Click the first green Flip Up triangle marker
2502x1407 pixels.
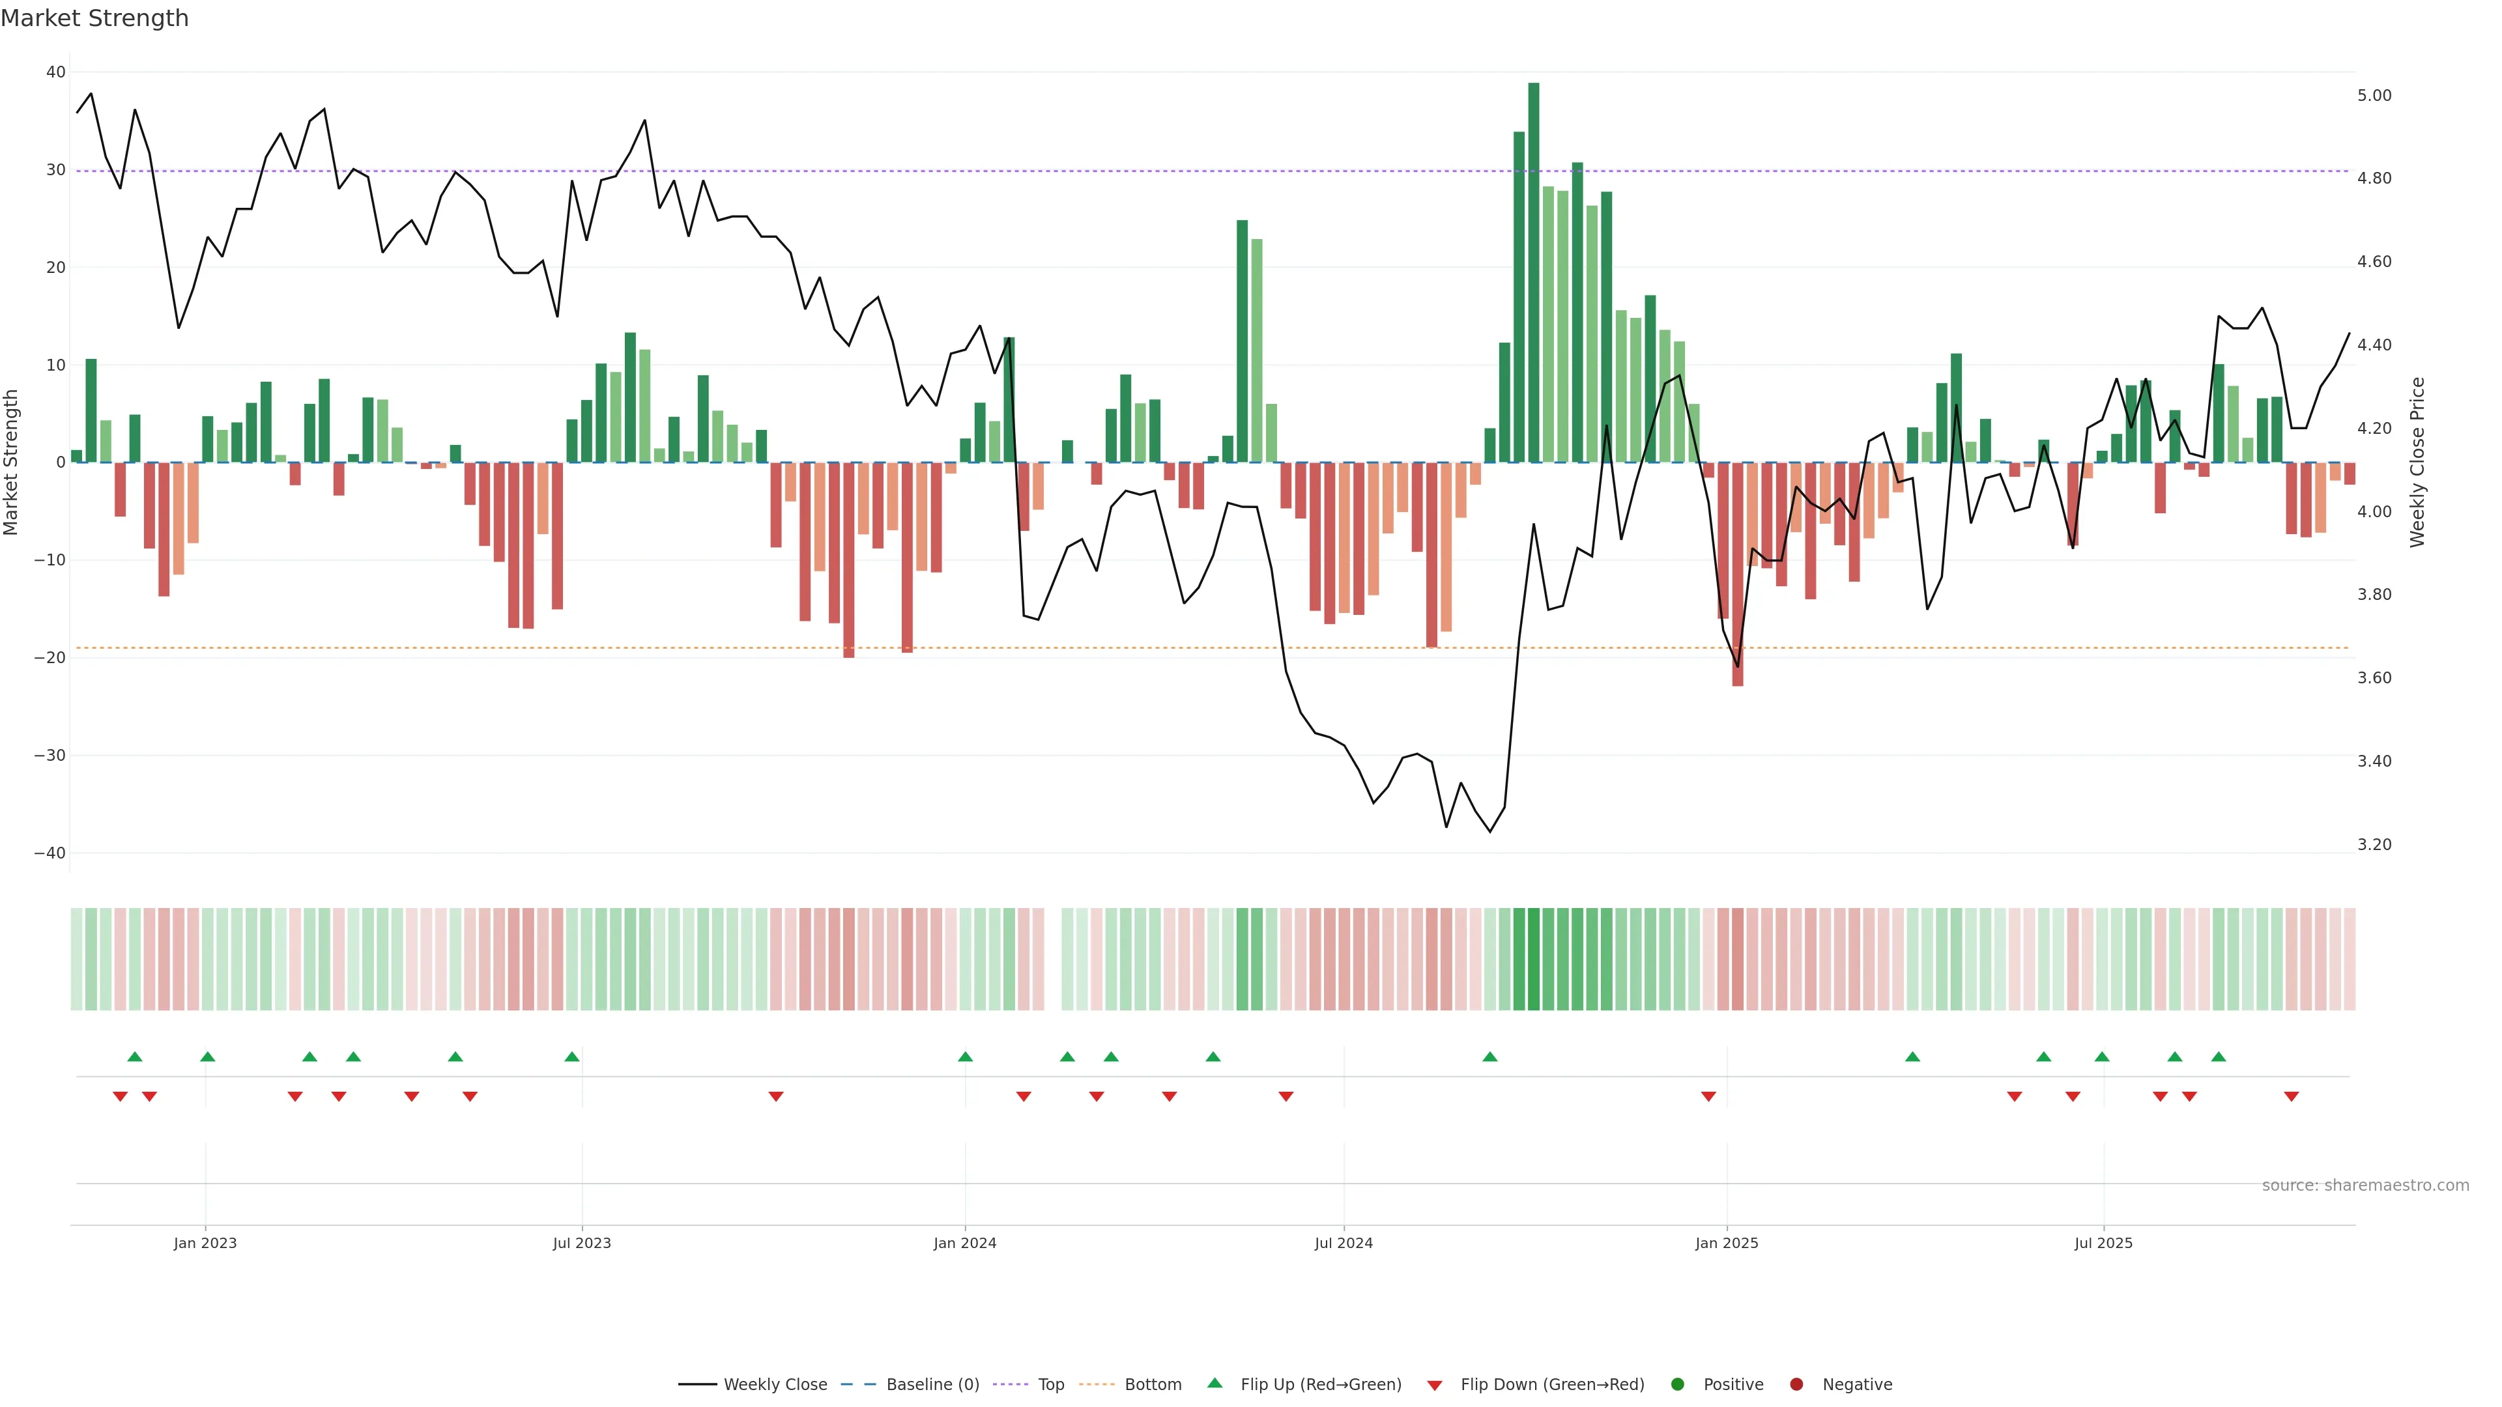pos(135,1057)
